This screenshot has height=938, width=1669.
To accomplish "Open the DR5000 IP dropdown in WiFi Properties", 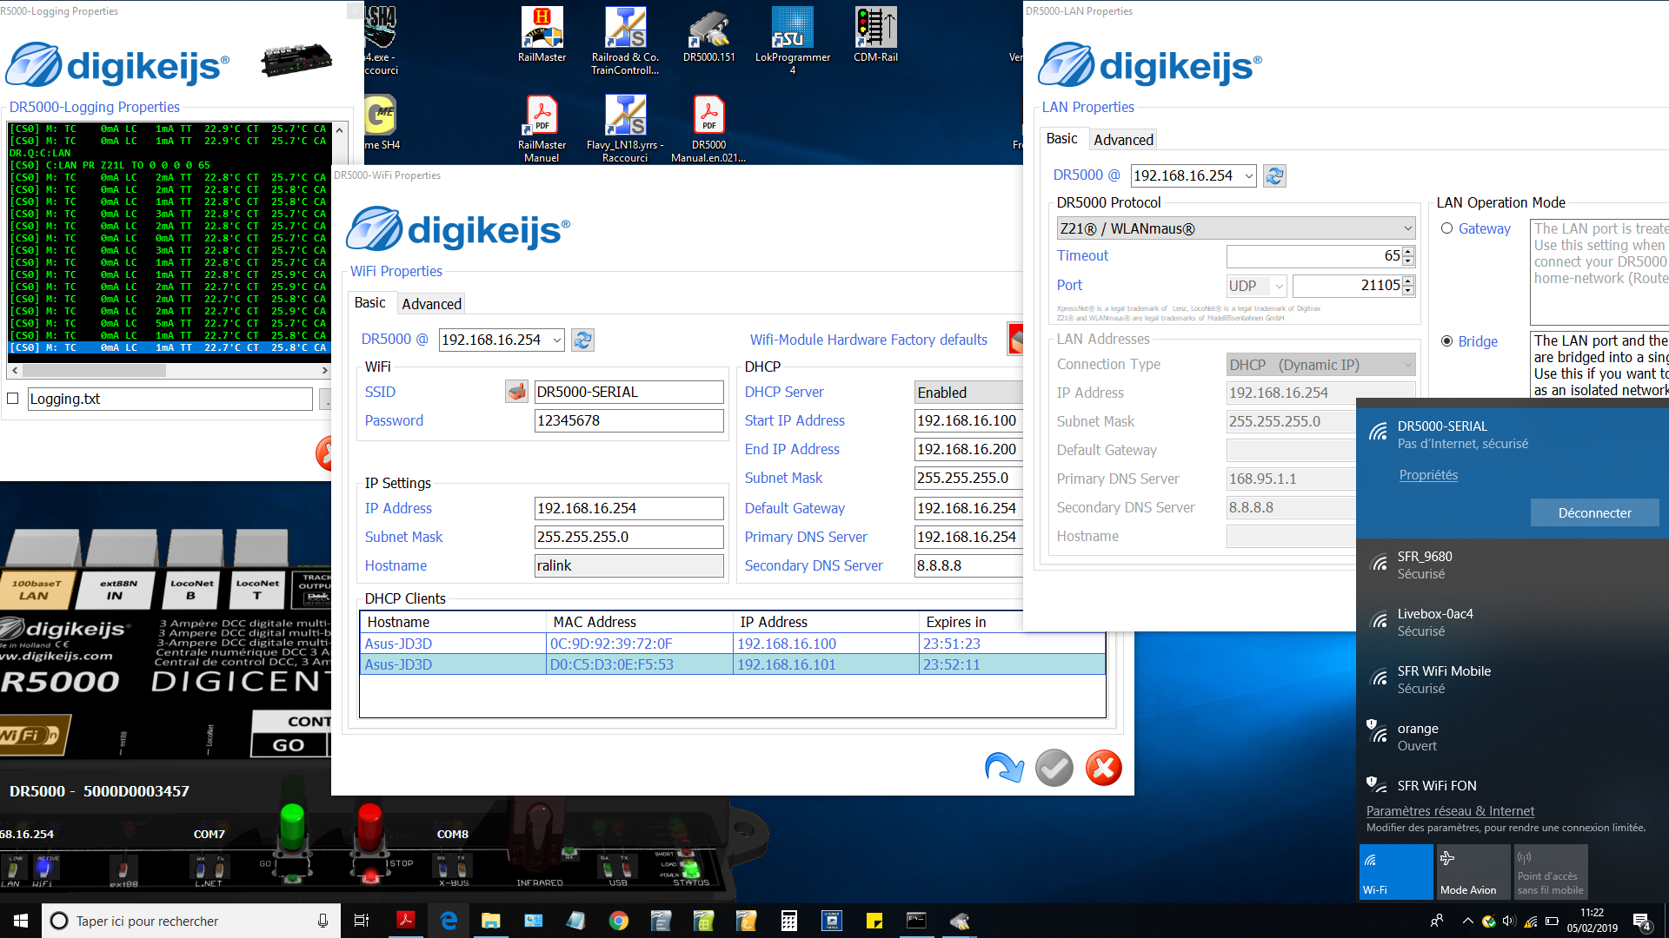I will tap(556, 340).
